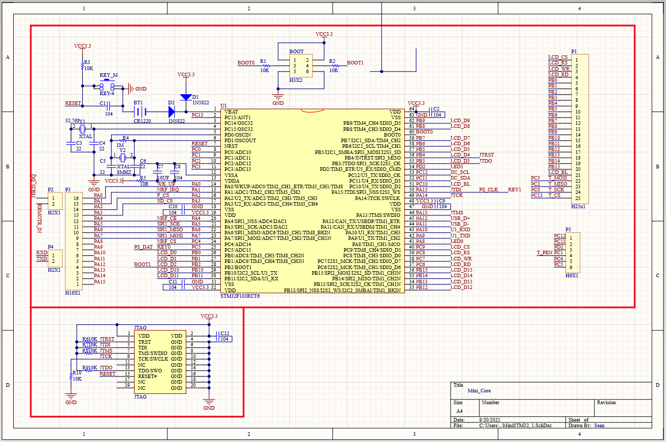Click the Drawn By name Sean
The image size is (666, 442).
pyautogui.click(x=600, y=426)
